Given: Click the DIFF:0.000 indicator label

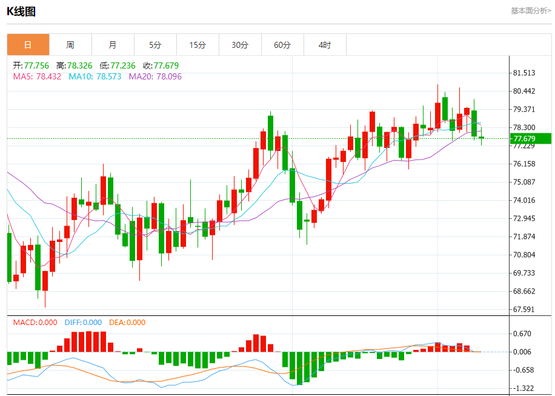Looking at the screenshot, I should point(83,323).
